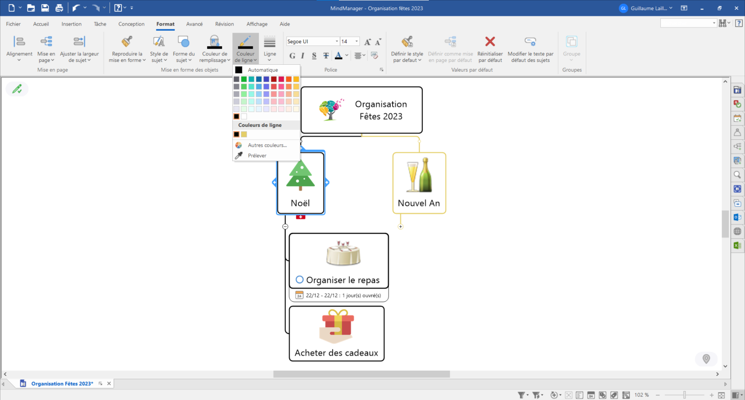Collapse the Noël subtopics with minus button
The image size is (745, 400).
tap(285, 227)
